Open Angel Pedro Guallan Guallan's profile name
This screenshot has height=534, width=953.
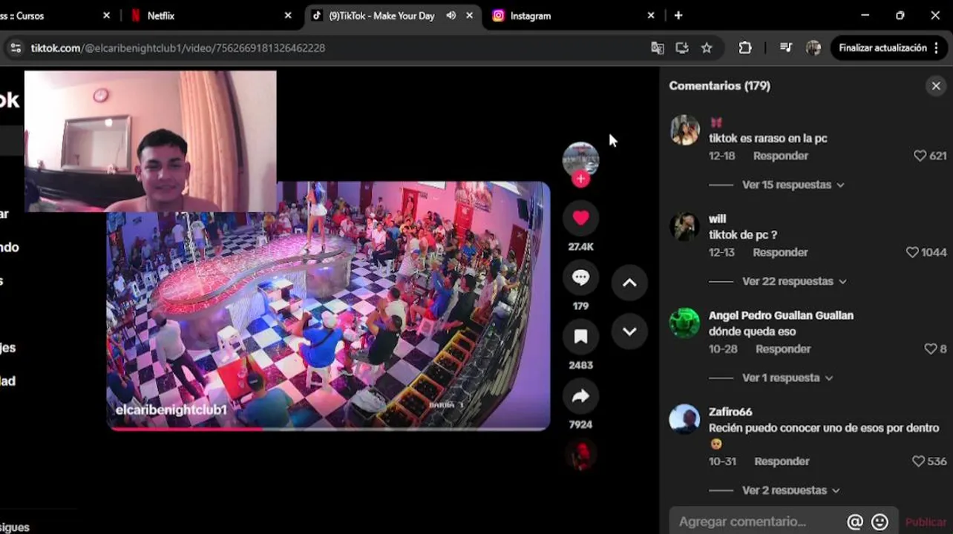click(781, 315)
